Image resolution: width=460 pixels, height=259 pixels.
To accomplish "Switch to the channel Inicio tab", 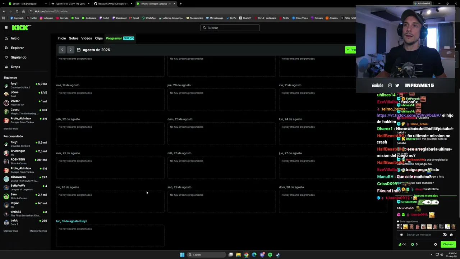I will (62, 38).
